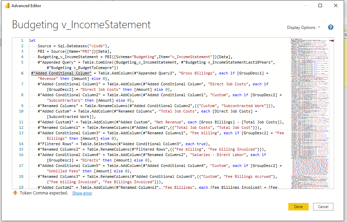347x222 pixels.
Task: Click the warning icon beside the error message
Action: coord(15,193)
